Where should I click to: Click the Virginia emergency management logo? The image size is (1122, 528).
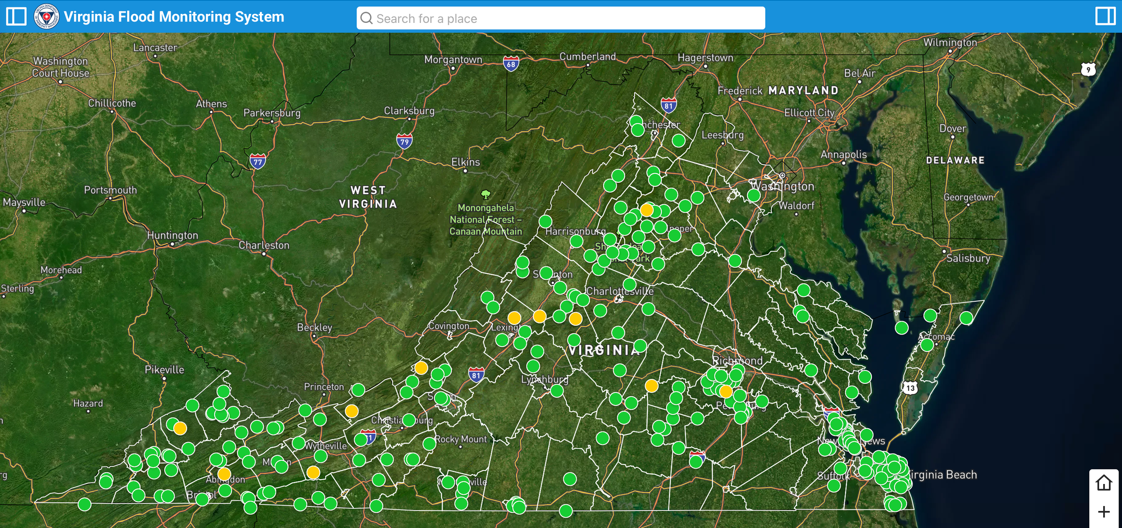pos(46,17)
